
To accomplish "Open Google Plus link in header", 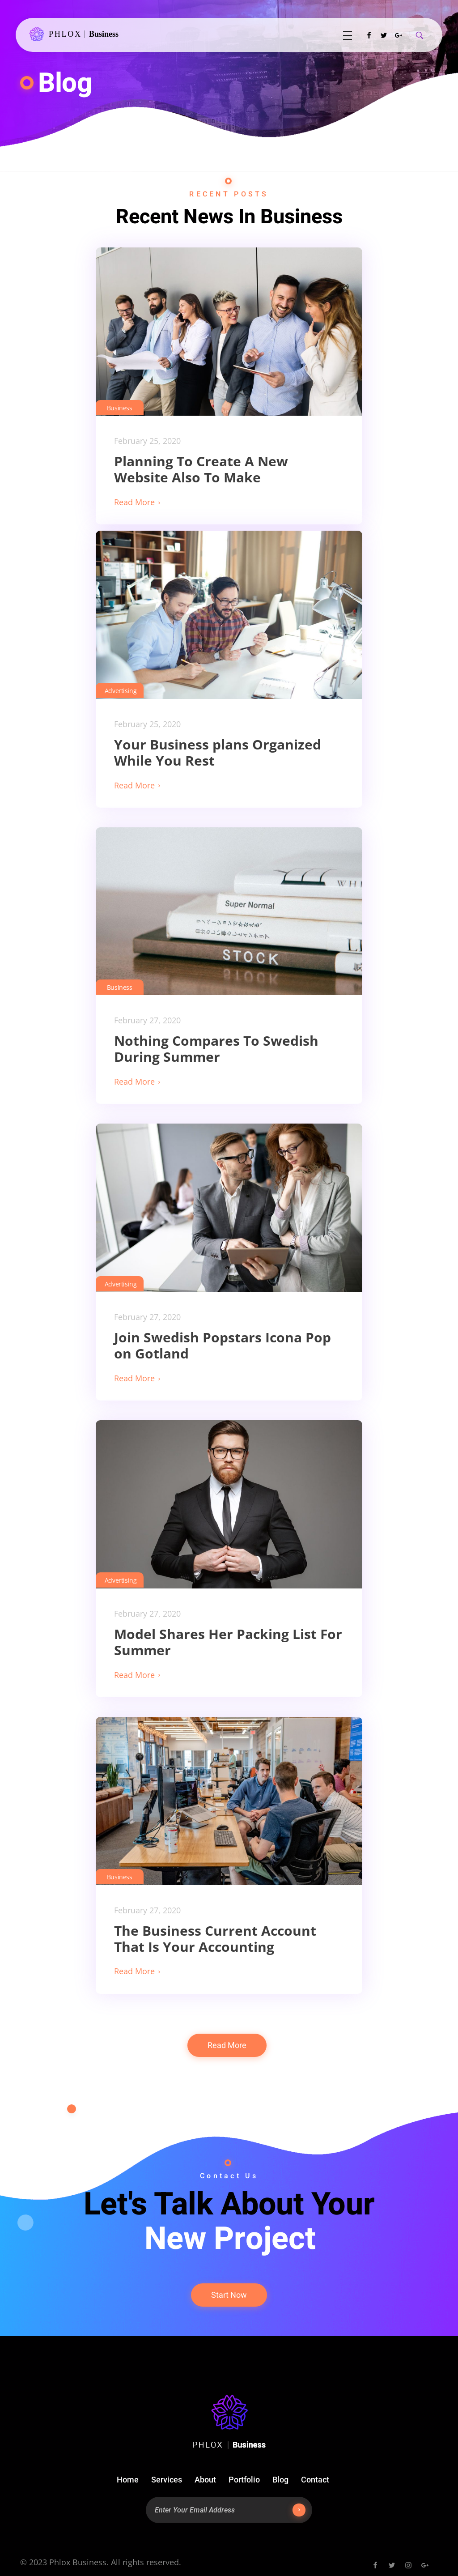I will click(398, 35).
